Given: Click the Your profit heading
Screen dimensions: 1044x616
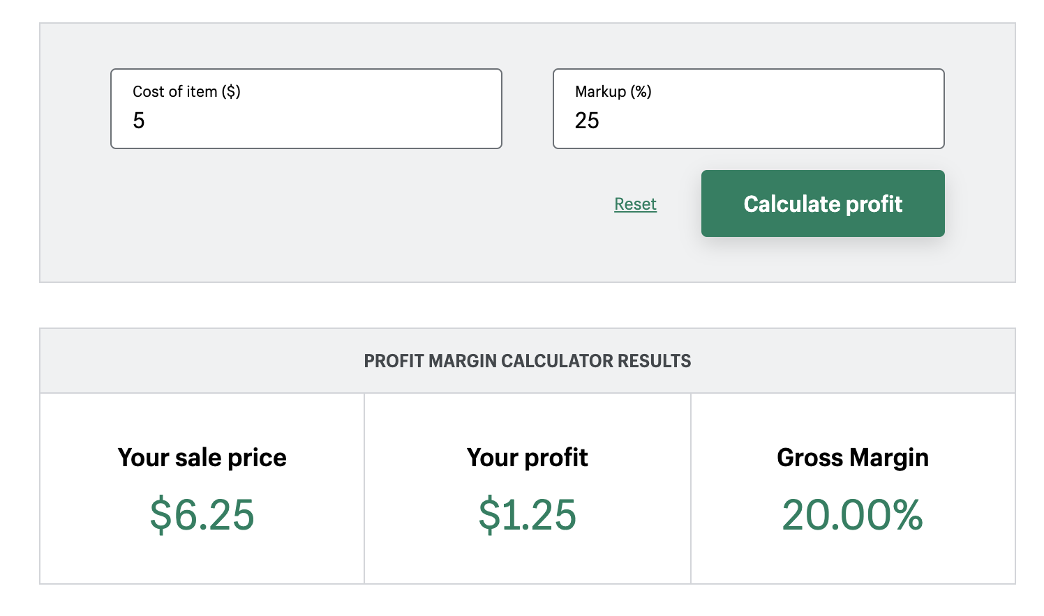Looking at the screenshot, I should click(x=527, y=458).
